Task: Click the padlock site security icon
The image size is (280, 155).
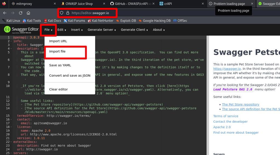Action: click(68, 13)
